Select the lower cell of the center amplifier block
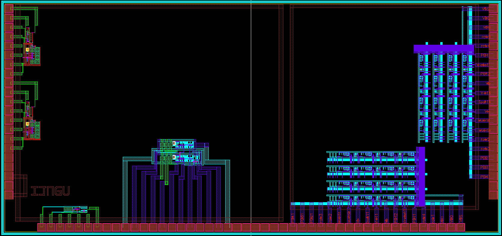502x236 pixels. pyautogui.click(x=177, y=157)
